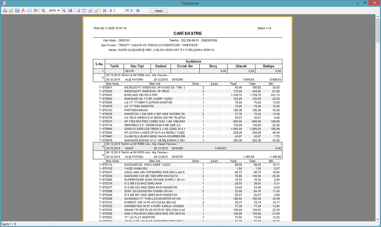Click the CARİ EKSTRE report title
The image size is (381, 227).
click(x=188, y=33)
